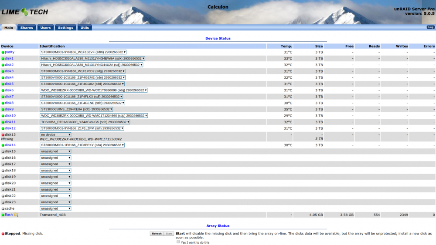436x245 pixels.
Task: Open the disk5 link
Action: pos(9,84)
